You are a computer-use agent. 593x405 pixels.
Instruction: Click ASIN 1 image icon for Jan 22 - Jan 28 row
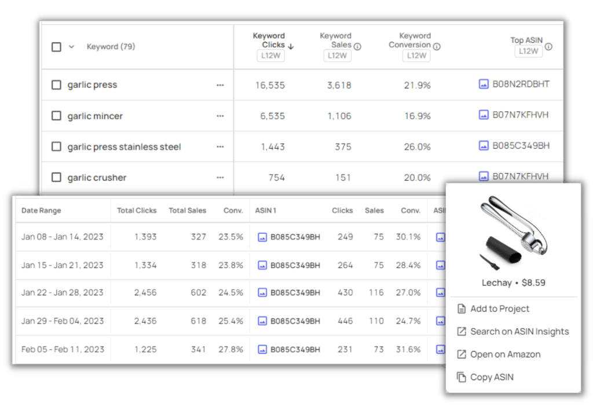pyautogui.click(x=262, y=293)
